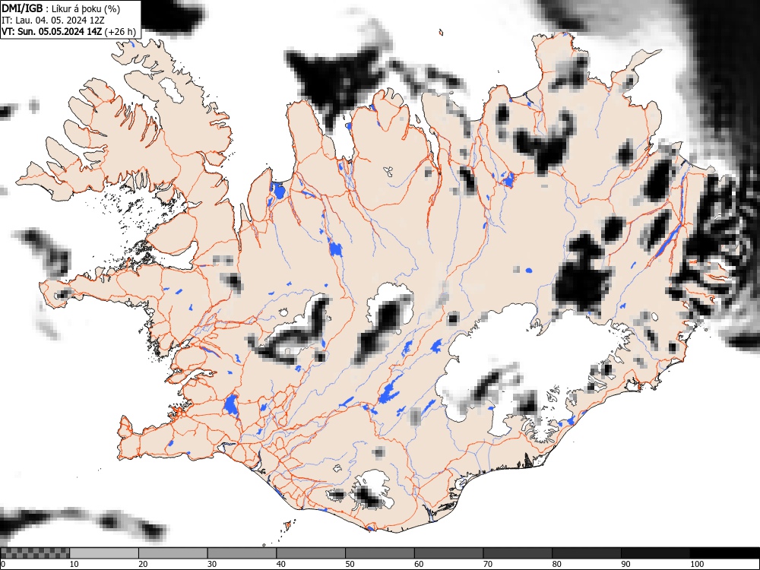Click the 90–100% legend swatch
The image size is (760, 570).
click(655, 553)
